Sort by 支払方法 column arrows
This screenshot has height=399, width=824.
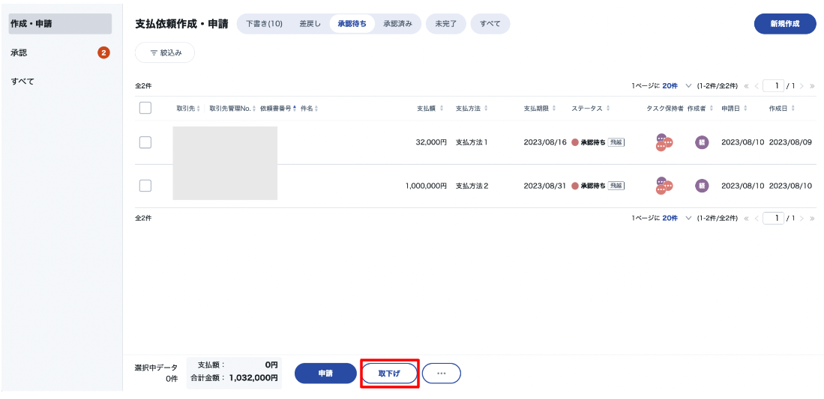pos(486,109)
